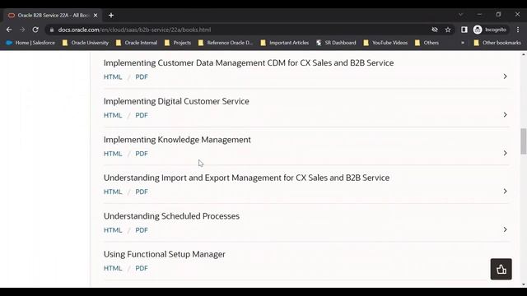
Task: Expand Understanding Import and Export Management chevron
Action: point(505,192)
